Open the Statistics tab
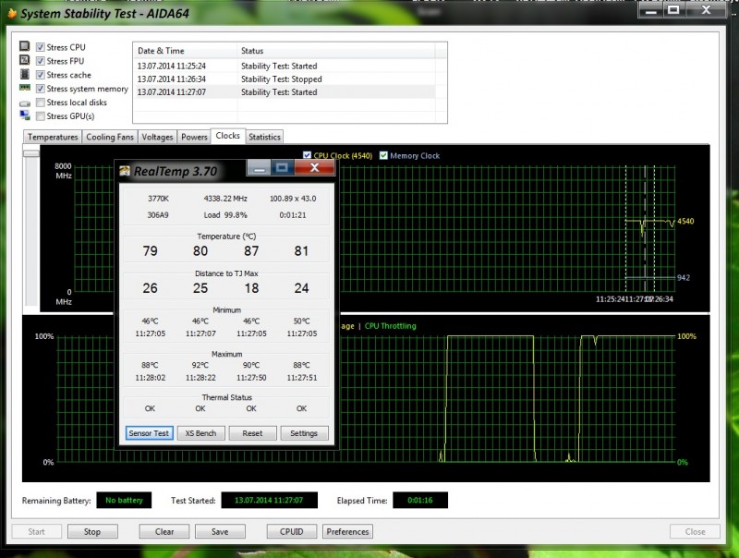 [264, 137]
